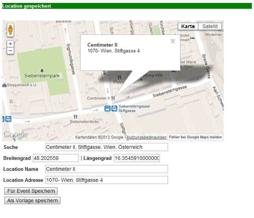Screen dimensions: 254x218
Task: Click the Siebensternpark label on map
Action: [42, 76]
